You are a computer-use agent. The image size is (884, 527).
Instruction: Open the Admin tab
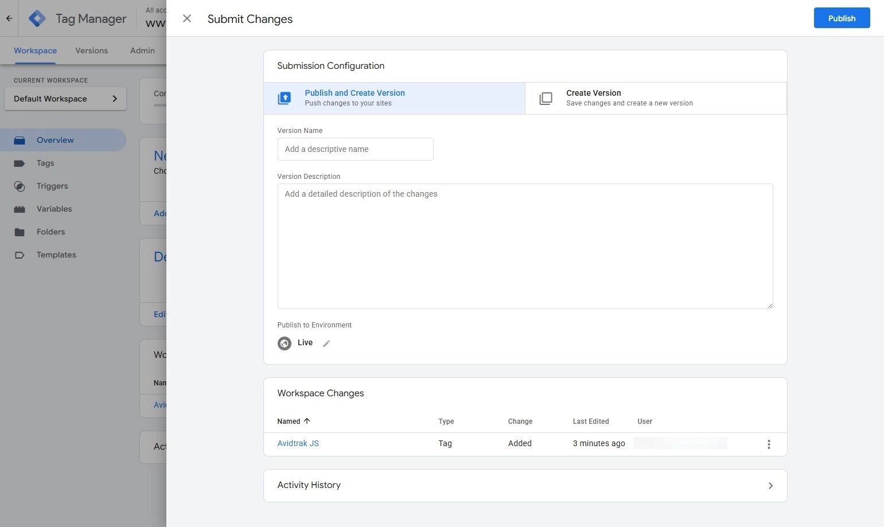tap(142, 50)
